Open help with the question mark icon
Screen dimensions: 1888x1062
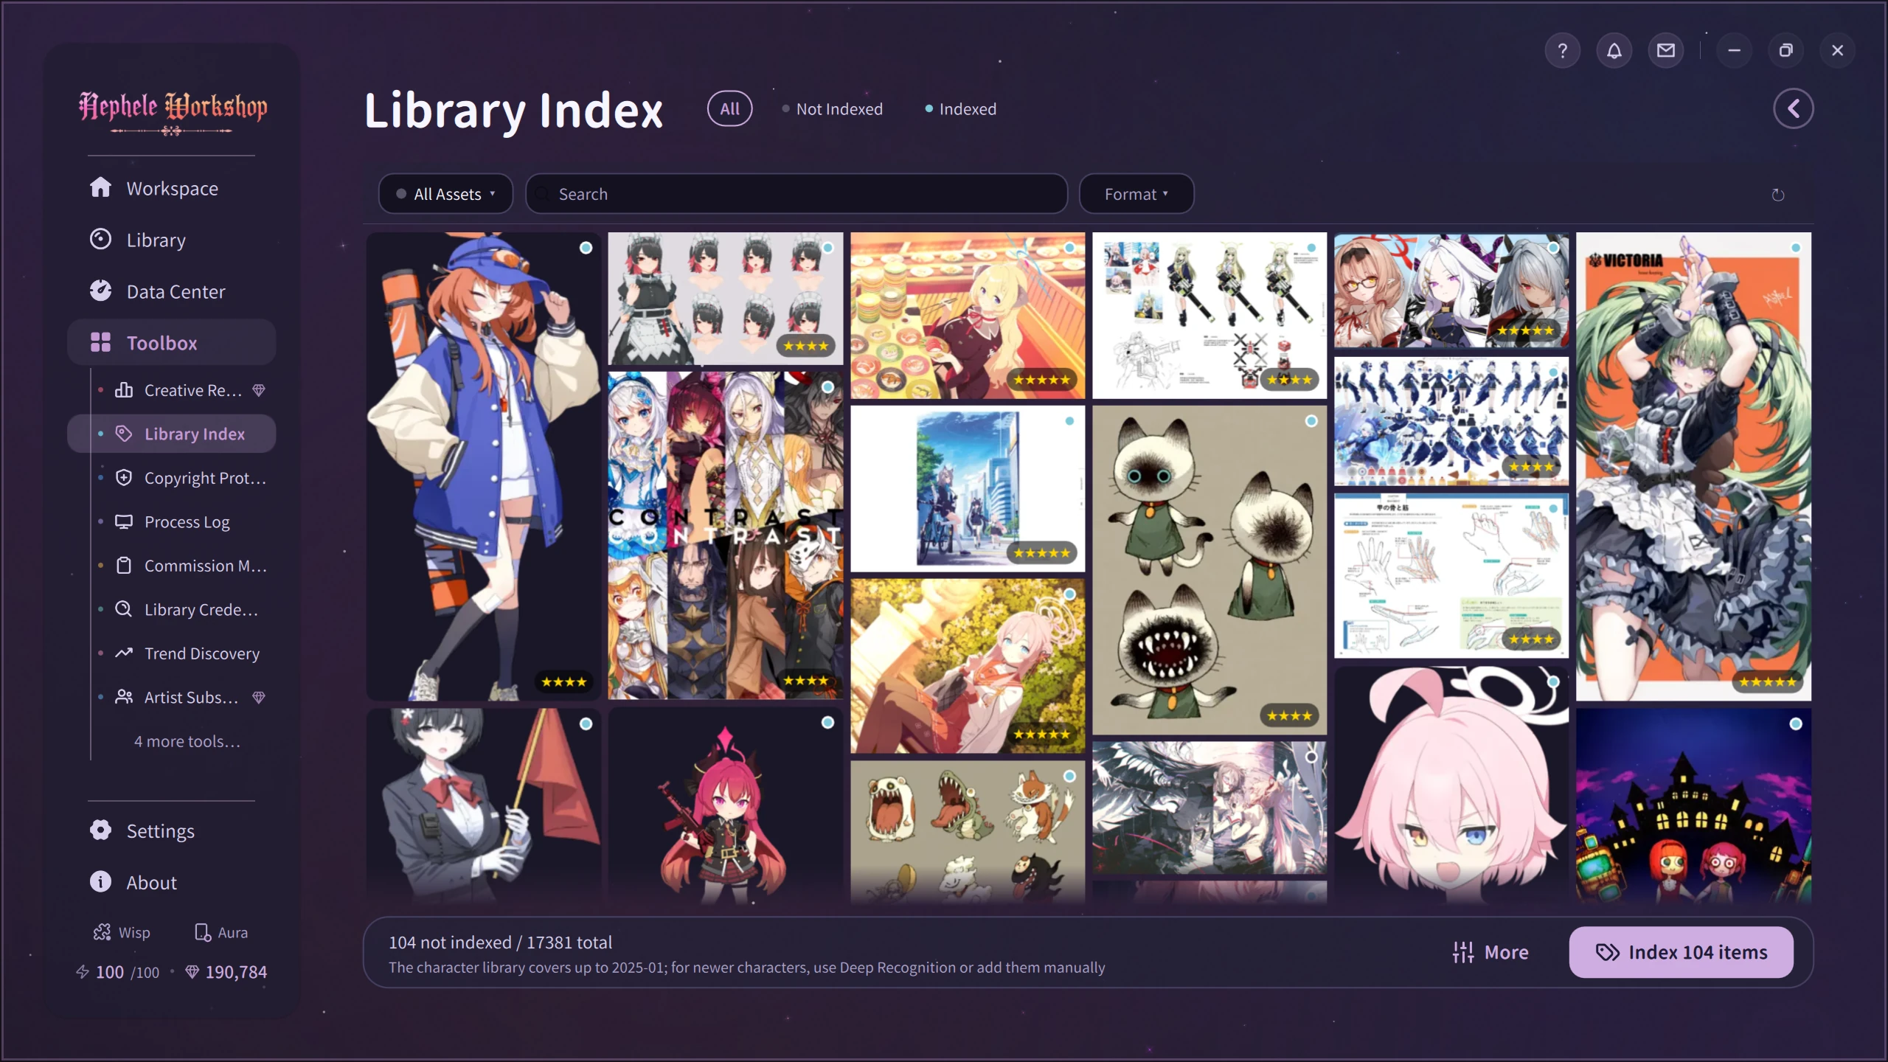point(1562,50)
